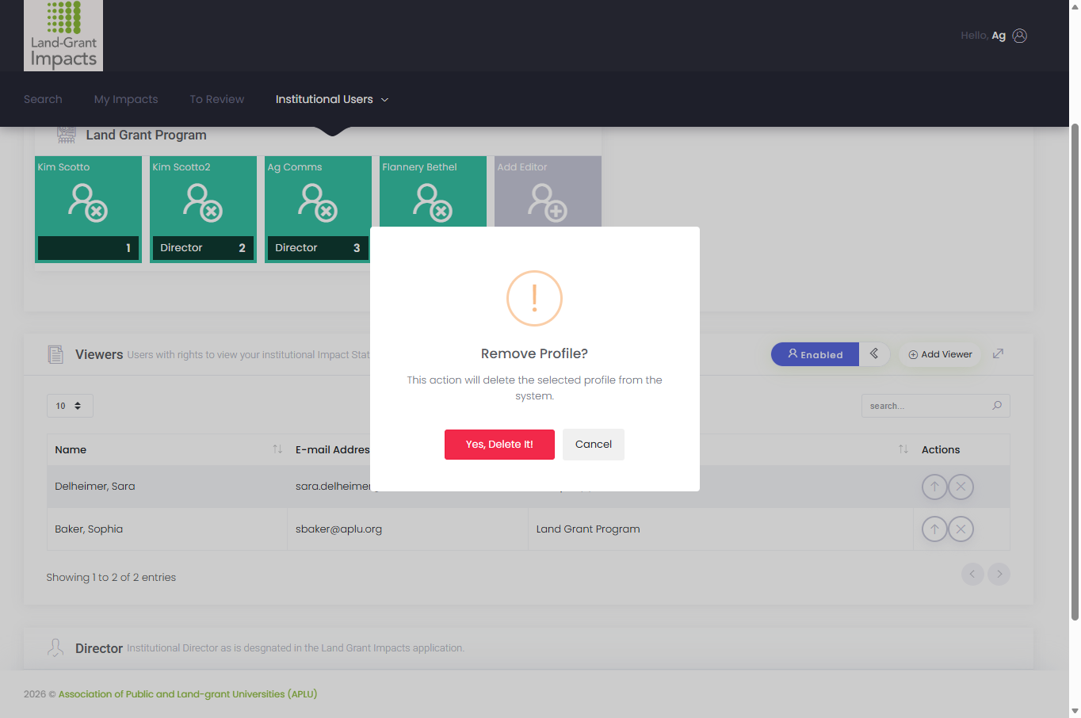1081x718 pixels.
Task: Cancel the Remove Profile dialog
Action: click(594, 445)
